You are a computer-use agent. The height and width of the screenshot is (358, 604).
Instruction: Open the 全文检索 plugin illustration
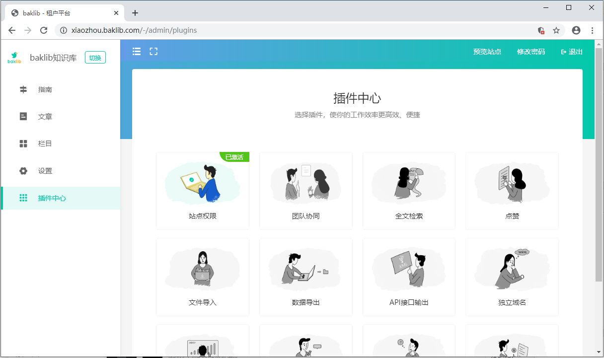[409, 182]
